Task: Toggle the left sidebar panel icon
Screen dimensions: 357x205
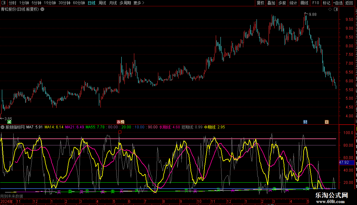Action: tap(3, 3)
